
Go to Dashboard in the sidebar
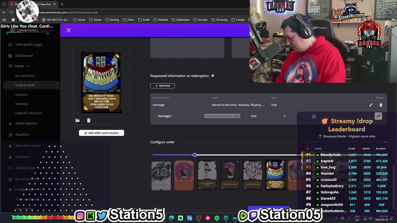(x=24, y=56)
